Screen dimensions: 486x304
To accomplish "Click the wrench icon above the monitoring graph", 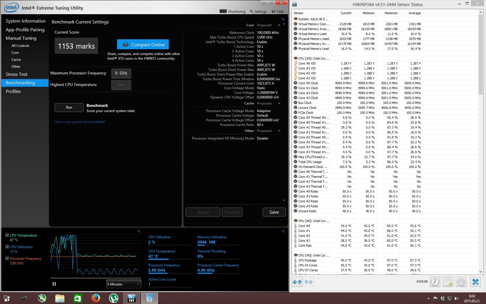I will point(139,231).
